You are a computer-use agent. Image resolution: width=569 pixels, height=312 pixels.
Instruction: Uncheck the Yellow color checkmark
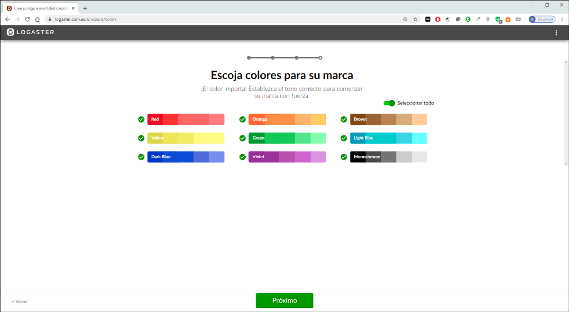141,138
